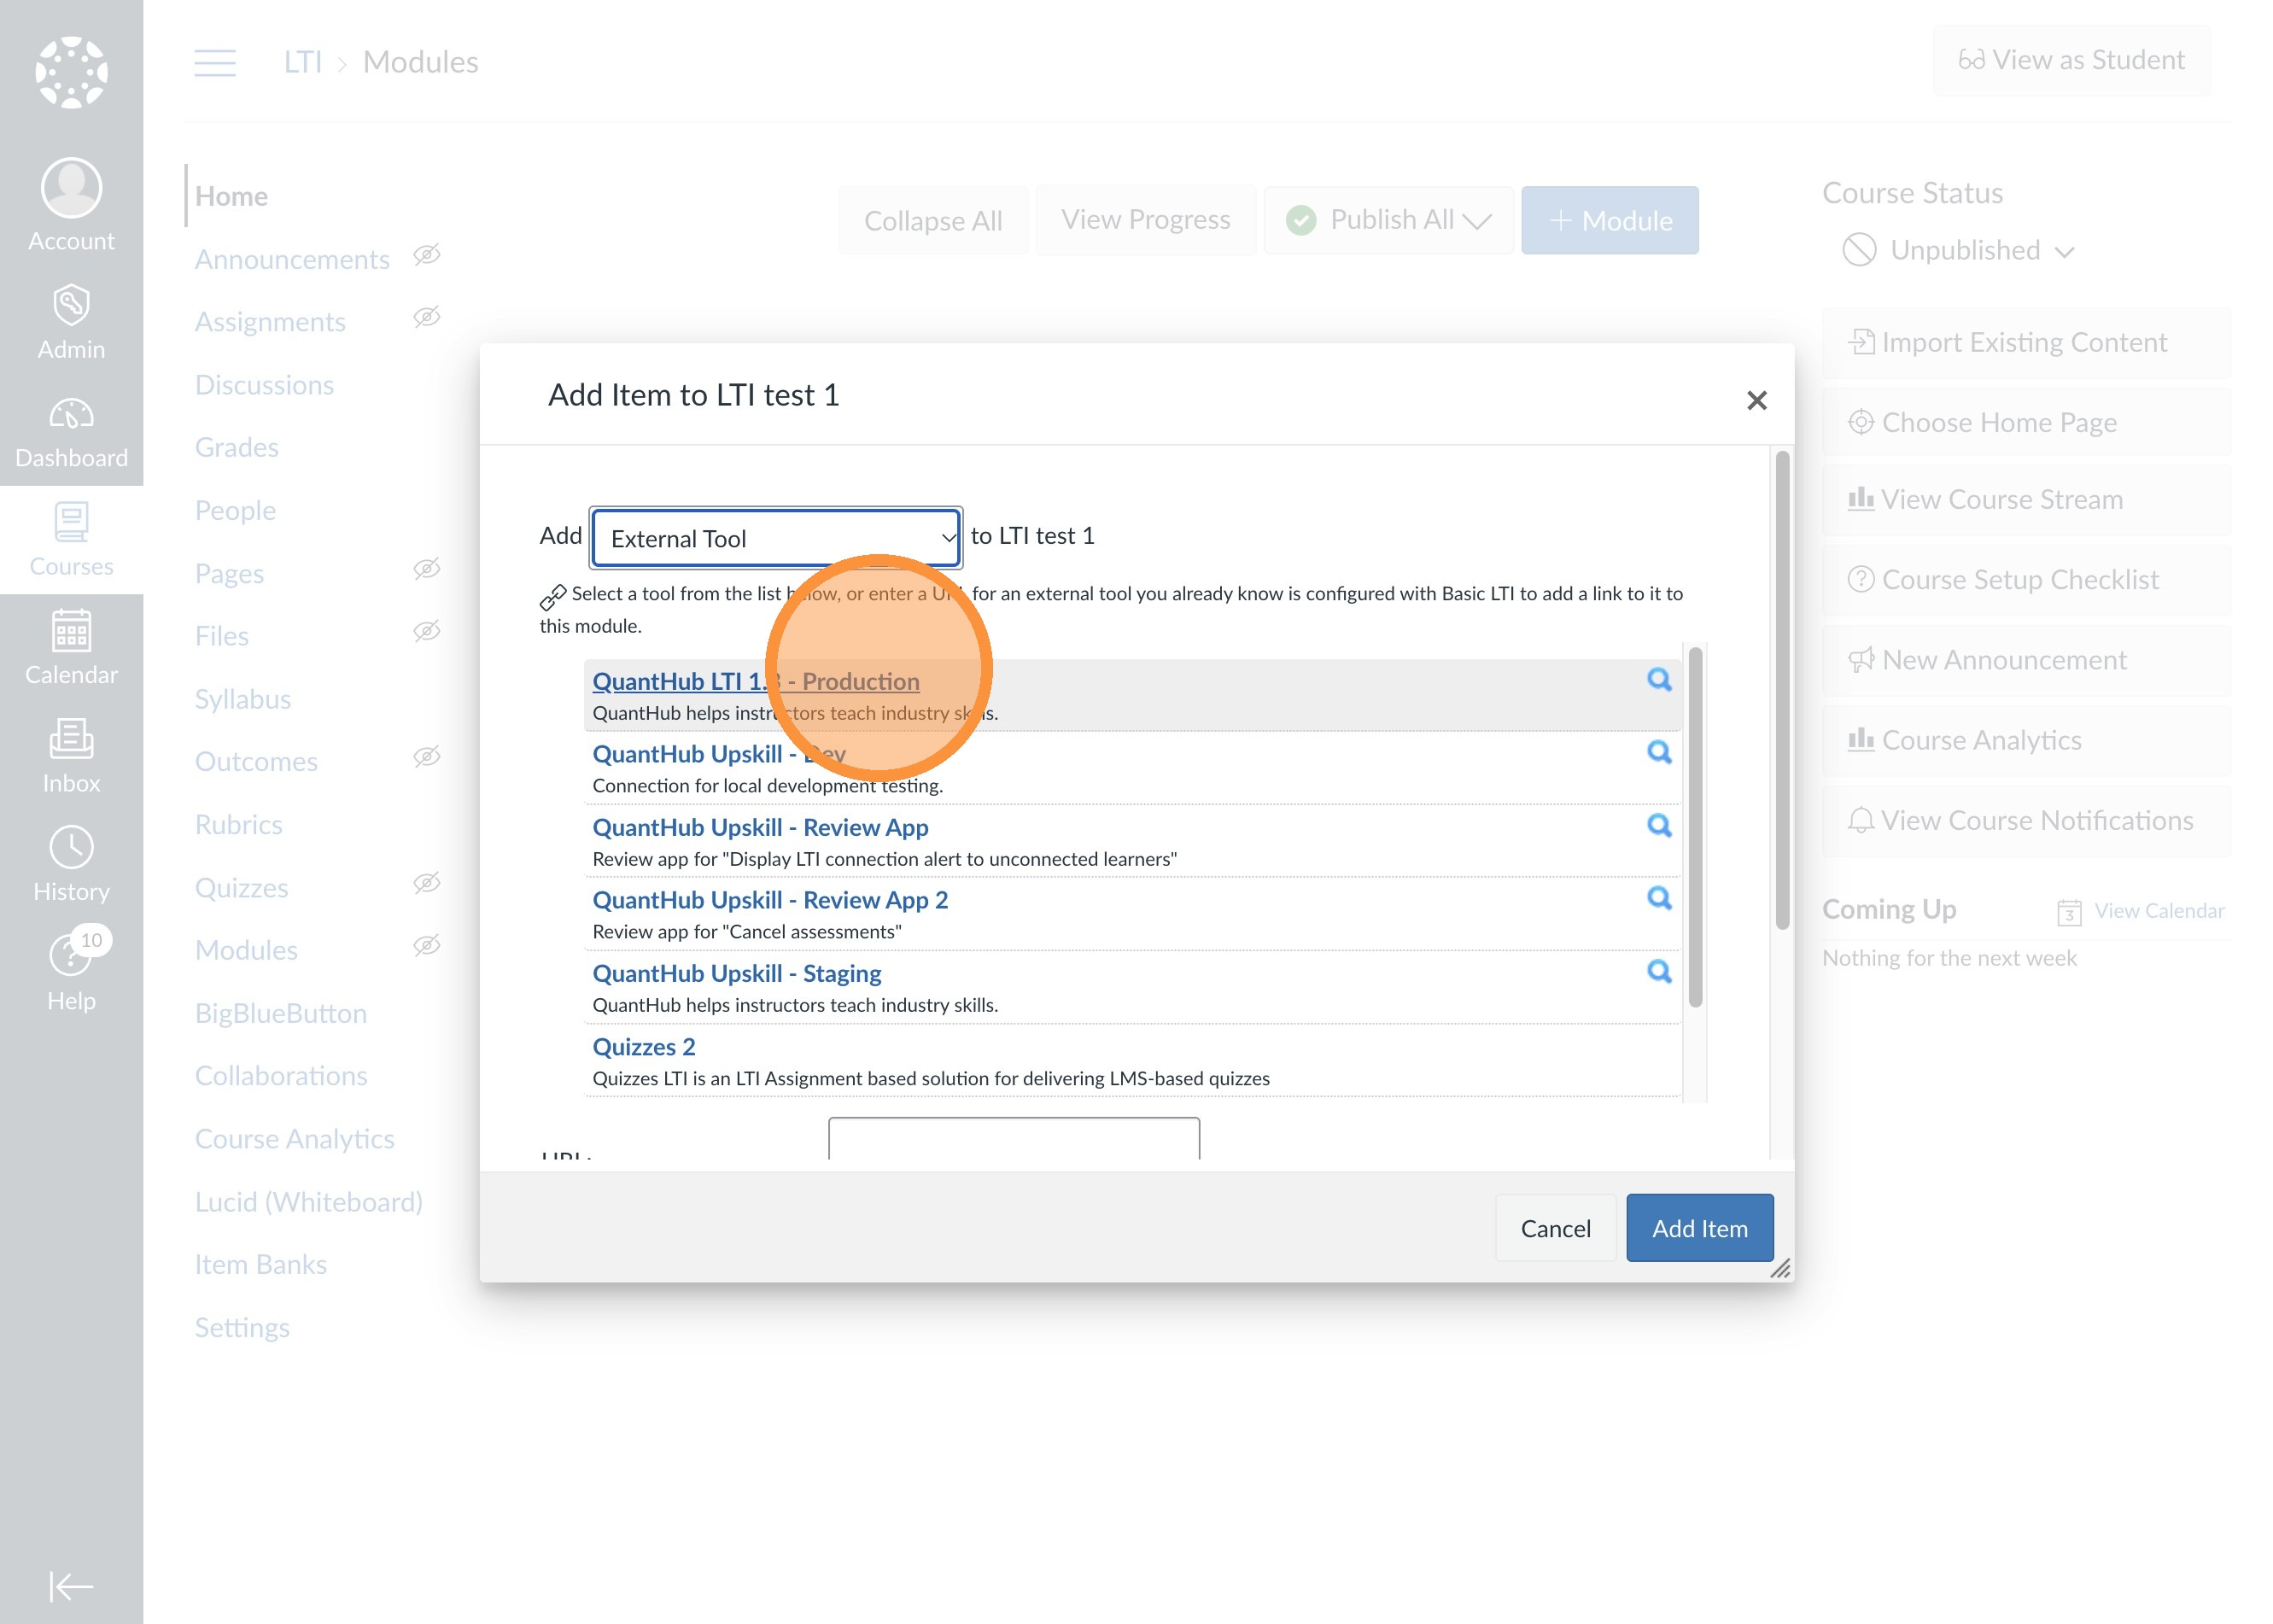Click search icon next to QuantHub Upskill - Staging
Screen dimensions: 2273x1624
click(x=1659, y=971)
